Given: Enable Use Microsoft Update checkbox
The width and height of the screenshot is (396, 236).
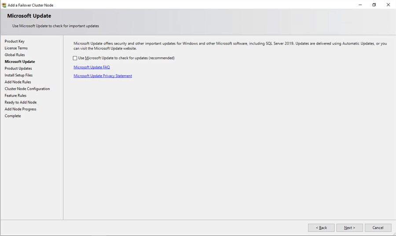Looking at the screenshot, I should pos(75,58).
